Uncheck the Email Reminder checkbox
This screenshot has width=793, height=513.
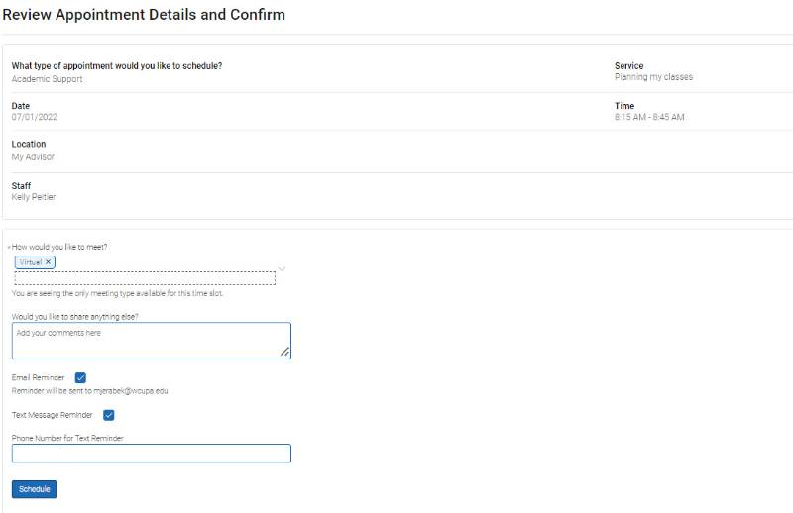(x=80, y=377)
